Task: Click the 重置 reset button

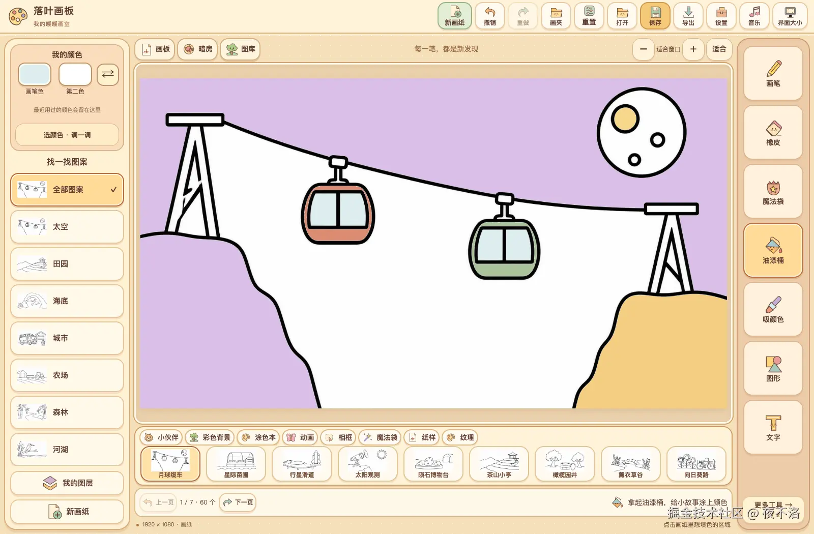Action: [589, 16]
